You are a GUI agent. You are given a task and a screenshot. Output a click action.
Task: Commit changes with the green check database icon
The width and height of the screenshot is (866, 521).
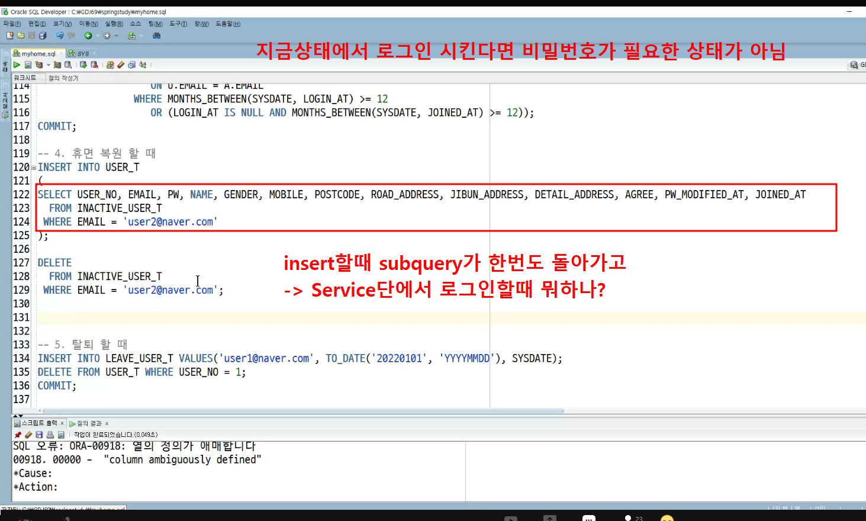coord(83,65)
